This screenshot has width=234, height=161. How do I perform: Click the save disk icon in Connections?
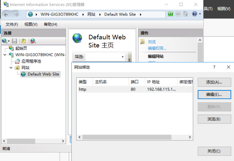tap(15, 41)
